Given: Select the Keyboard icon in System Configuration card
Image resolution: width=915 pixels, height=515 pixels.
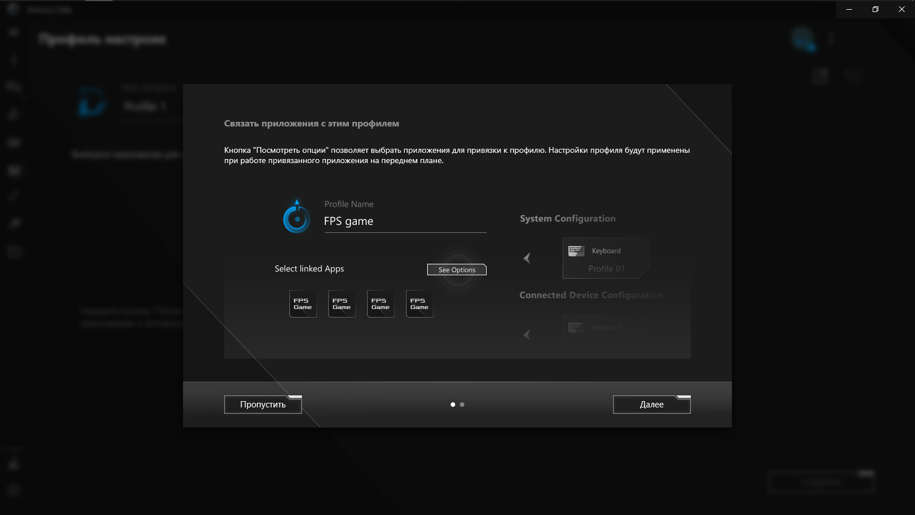Looking at the screenshot, I should coord(575,250).
